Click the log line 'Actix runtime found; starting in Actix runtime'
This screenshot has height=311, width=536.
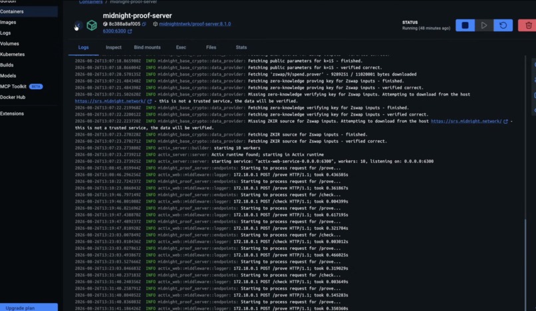200,155
